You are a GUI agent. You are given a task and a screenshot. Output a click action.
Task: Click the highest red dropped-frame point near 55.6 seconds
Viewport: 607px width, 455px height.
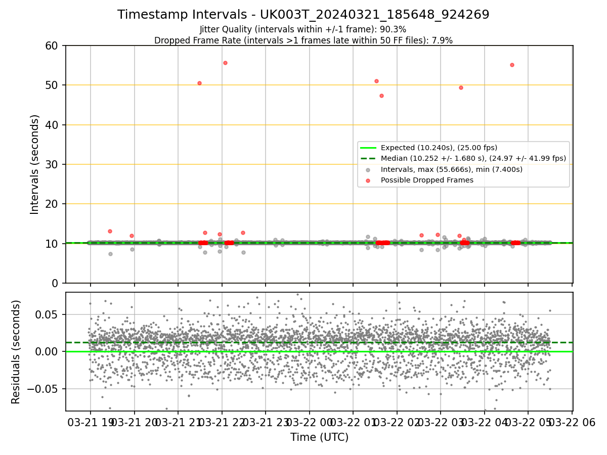coord(225,63)
